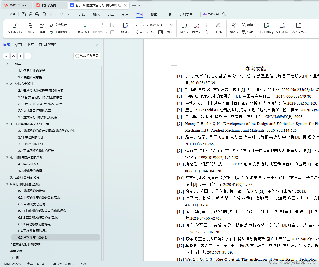Open 限制编辑 restrict editing
Screen dimensions: 319x267
[x=267, y=28]
